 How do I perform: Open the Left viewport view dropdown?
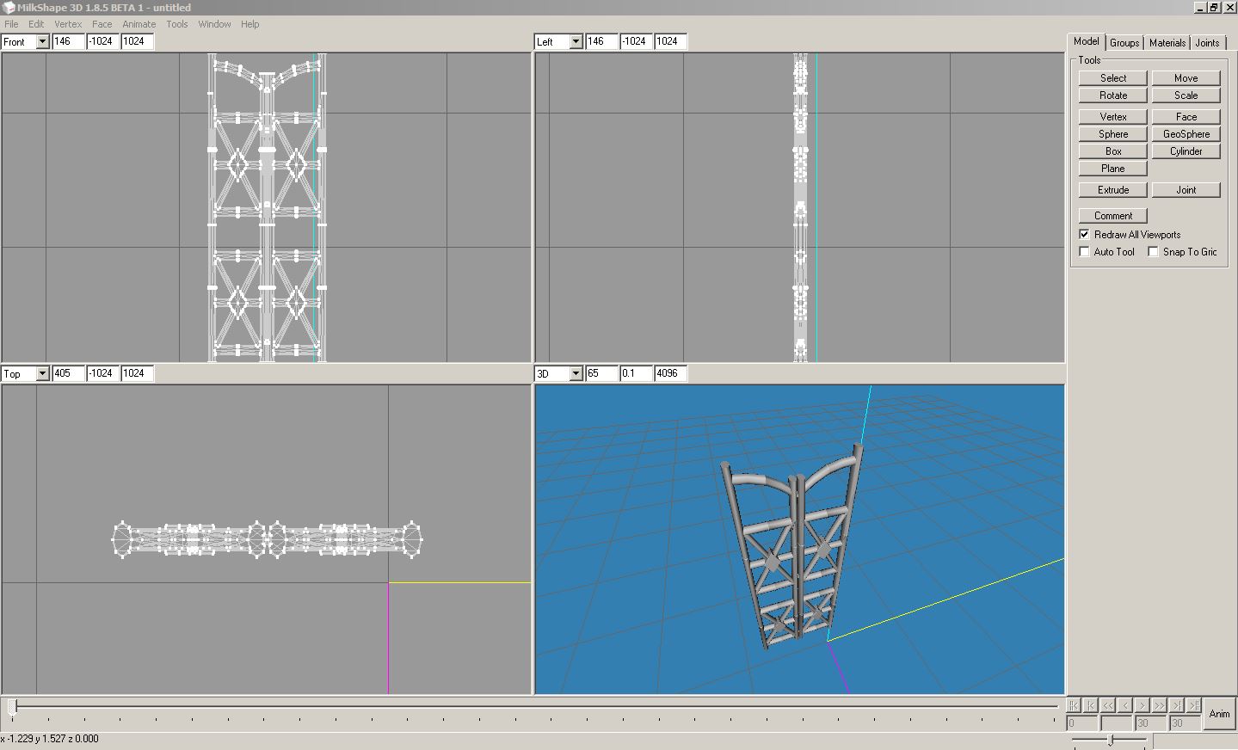576,41
